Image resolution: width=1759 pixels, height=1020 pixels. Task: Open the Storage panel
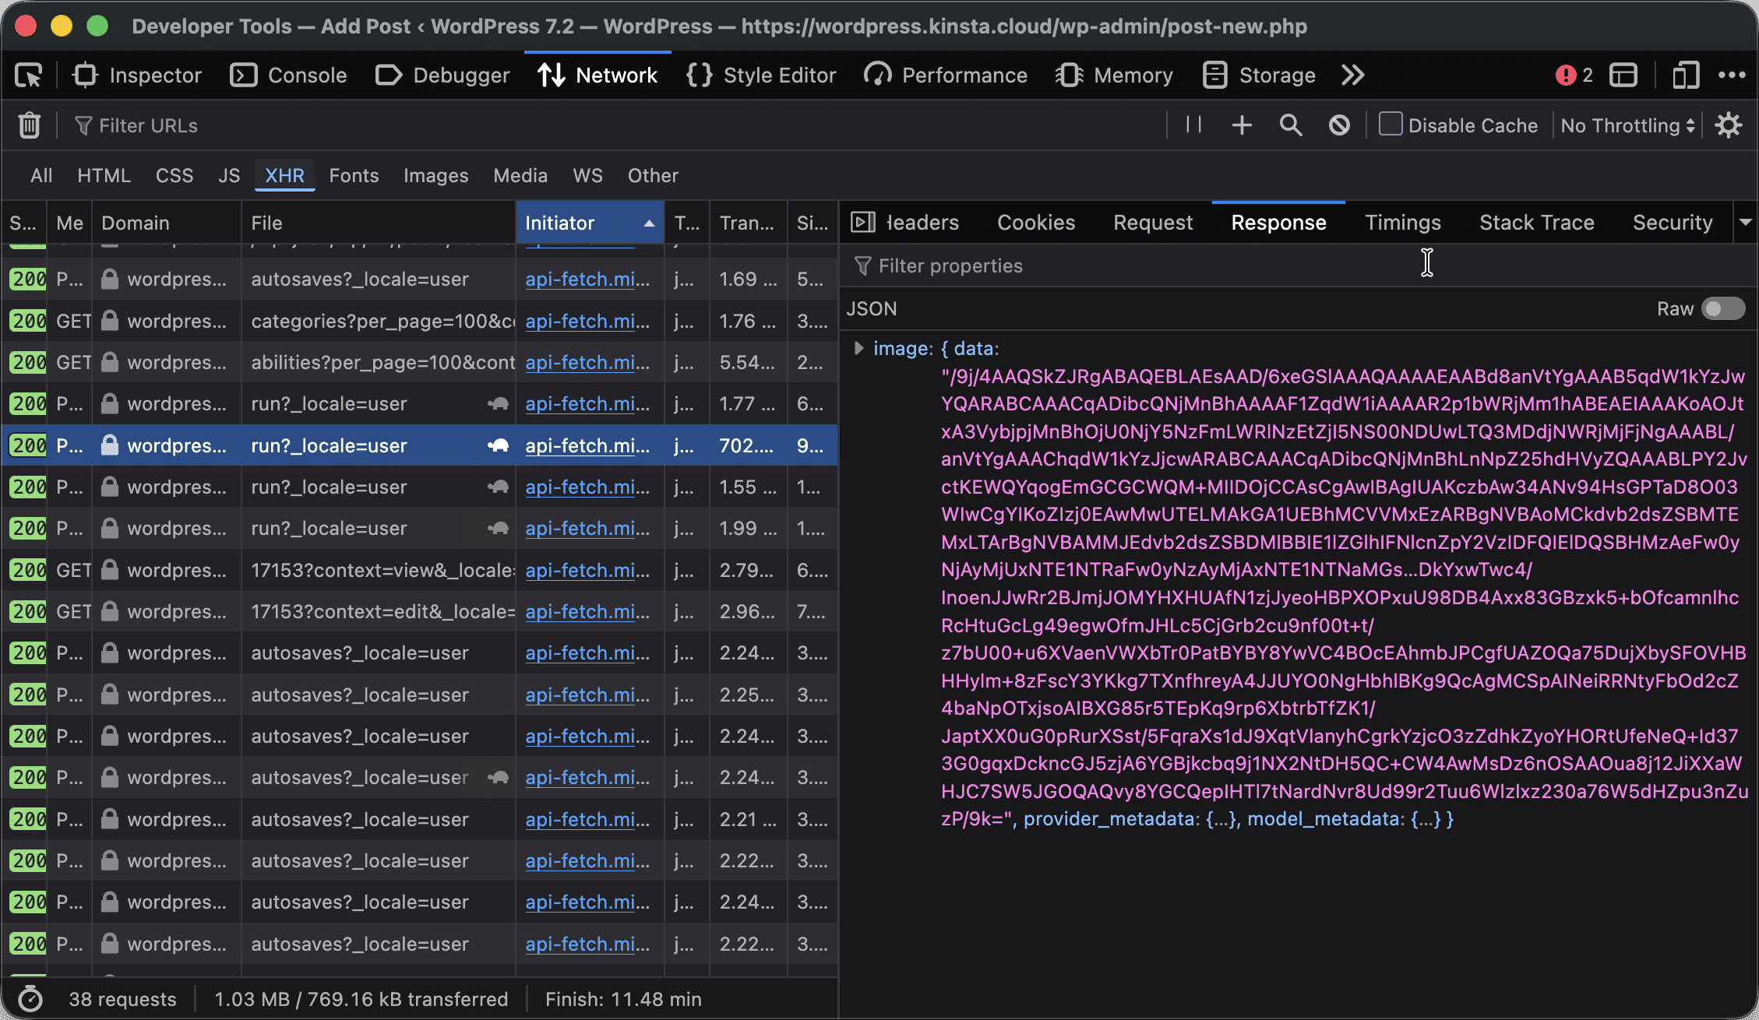(1259, 76)
